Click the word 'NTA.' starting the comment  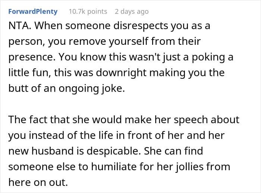20,26
